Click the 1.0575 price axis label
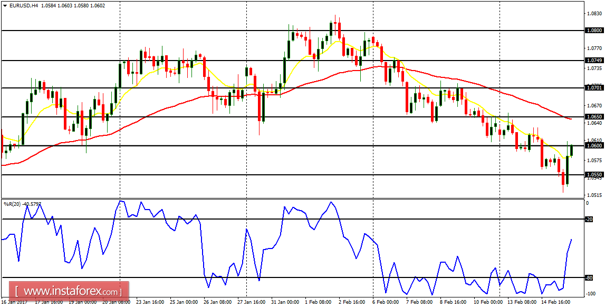The image size is (605, 308). click(x=593, y=160)
